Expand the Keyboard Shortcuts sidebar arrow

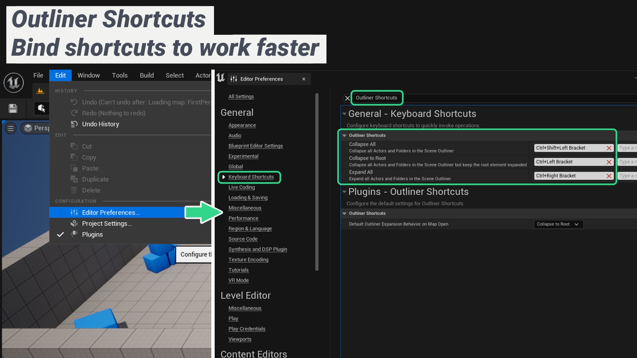pyautogui.click(x=224, y=177)
